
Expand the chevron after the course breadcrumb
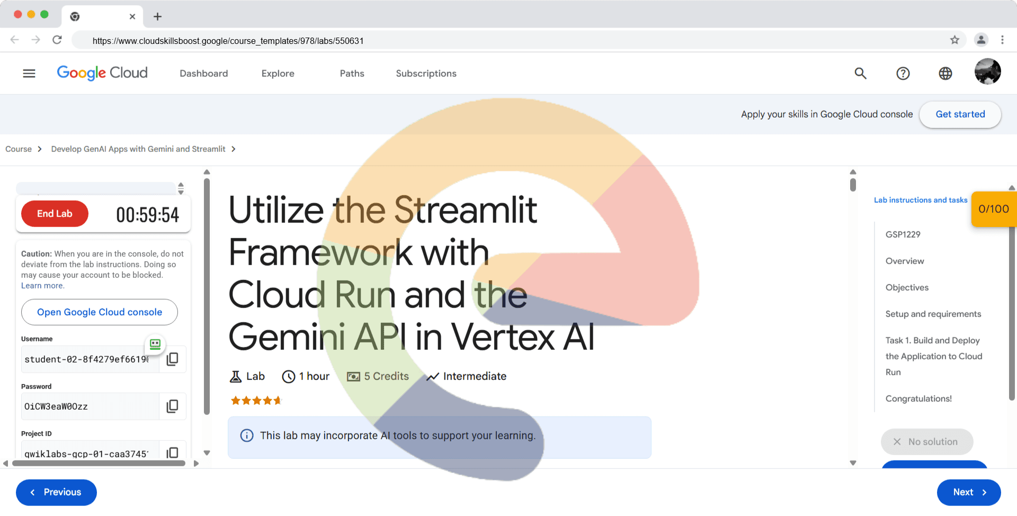pos(234,149)
